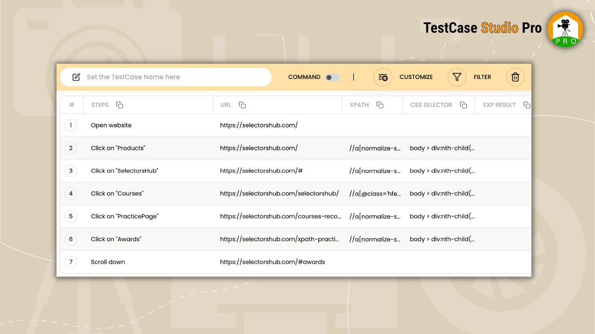
Task: Click the step number circle for step 3
Action: pos(71,171)
